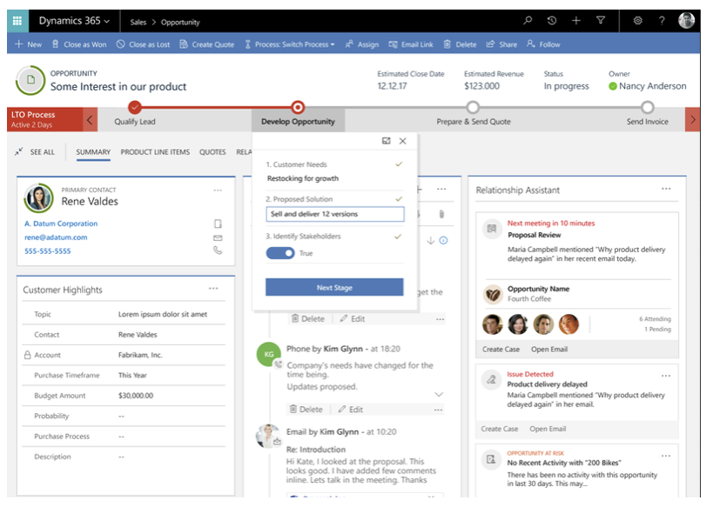The width and height of the screenshot is (713, 507).
Task: Switch to PRODUCT LINE ITEMS tab
Action: [155, 152]
